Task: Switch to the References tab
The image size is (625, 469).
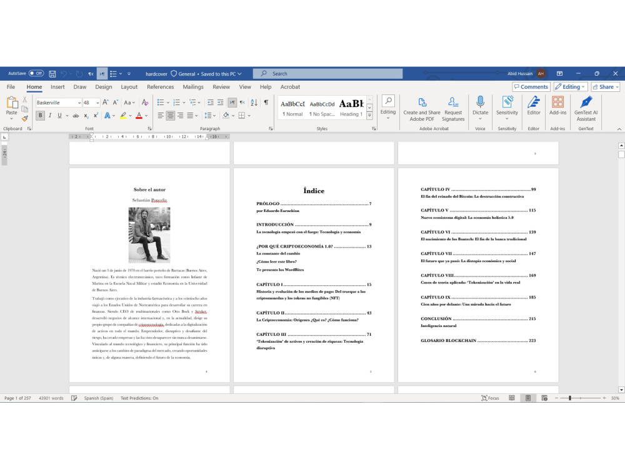Action: (x=160, y=87)
